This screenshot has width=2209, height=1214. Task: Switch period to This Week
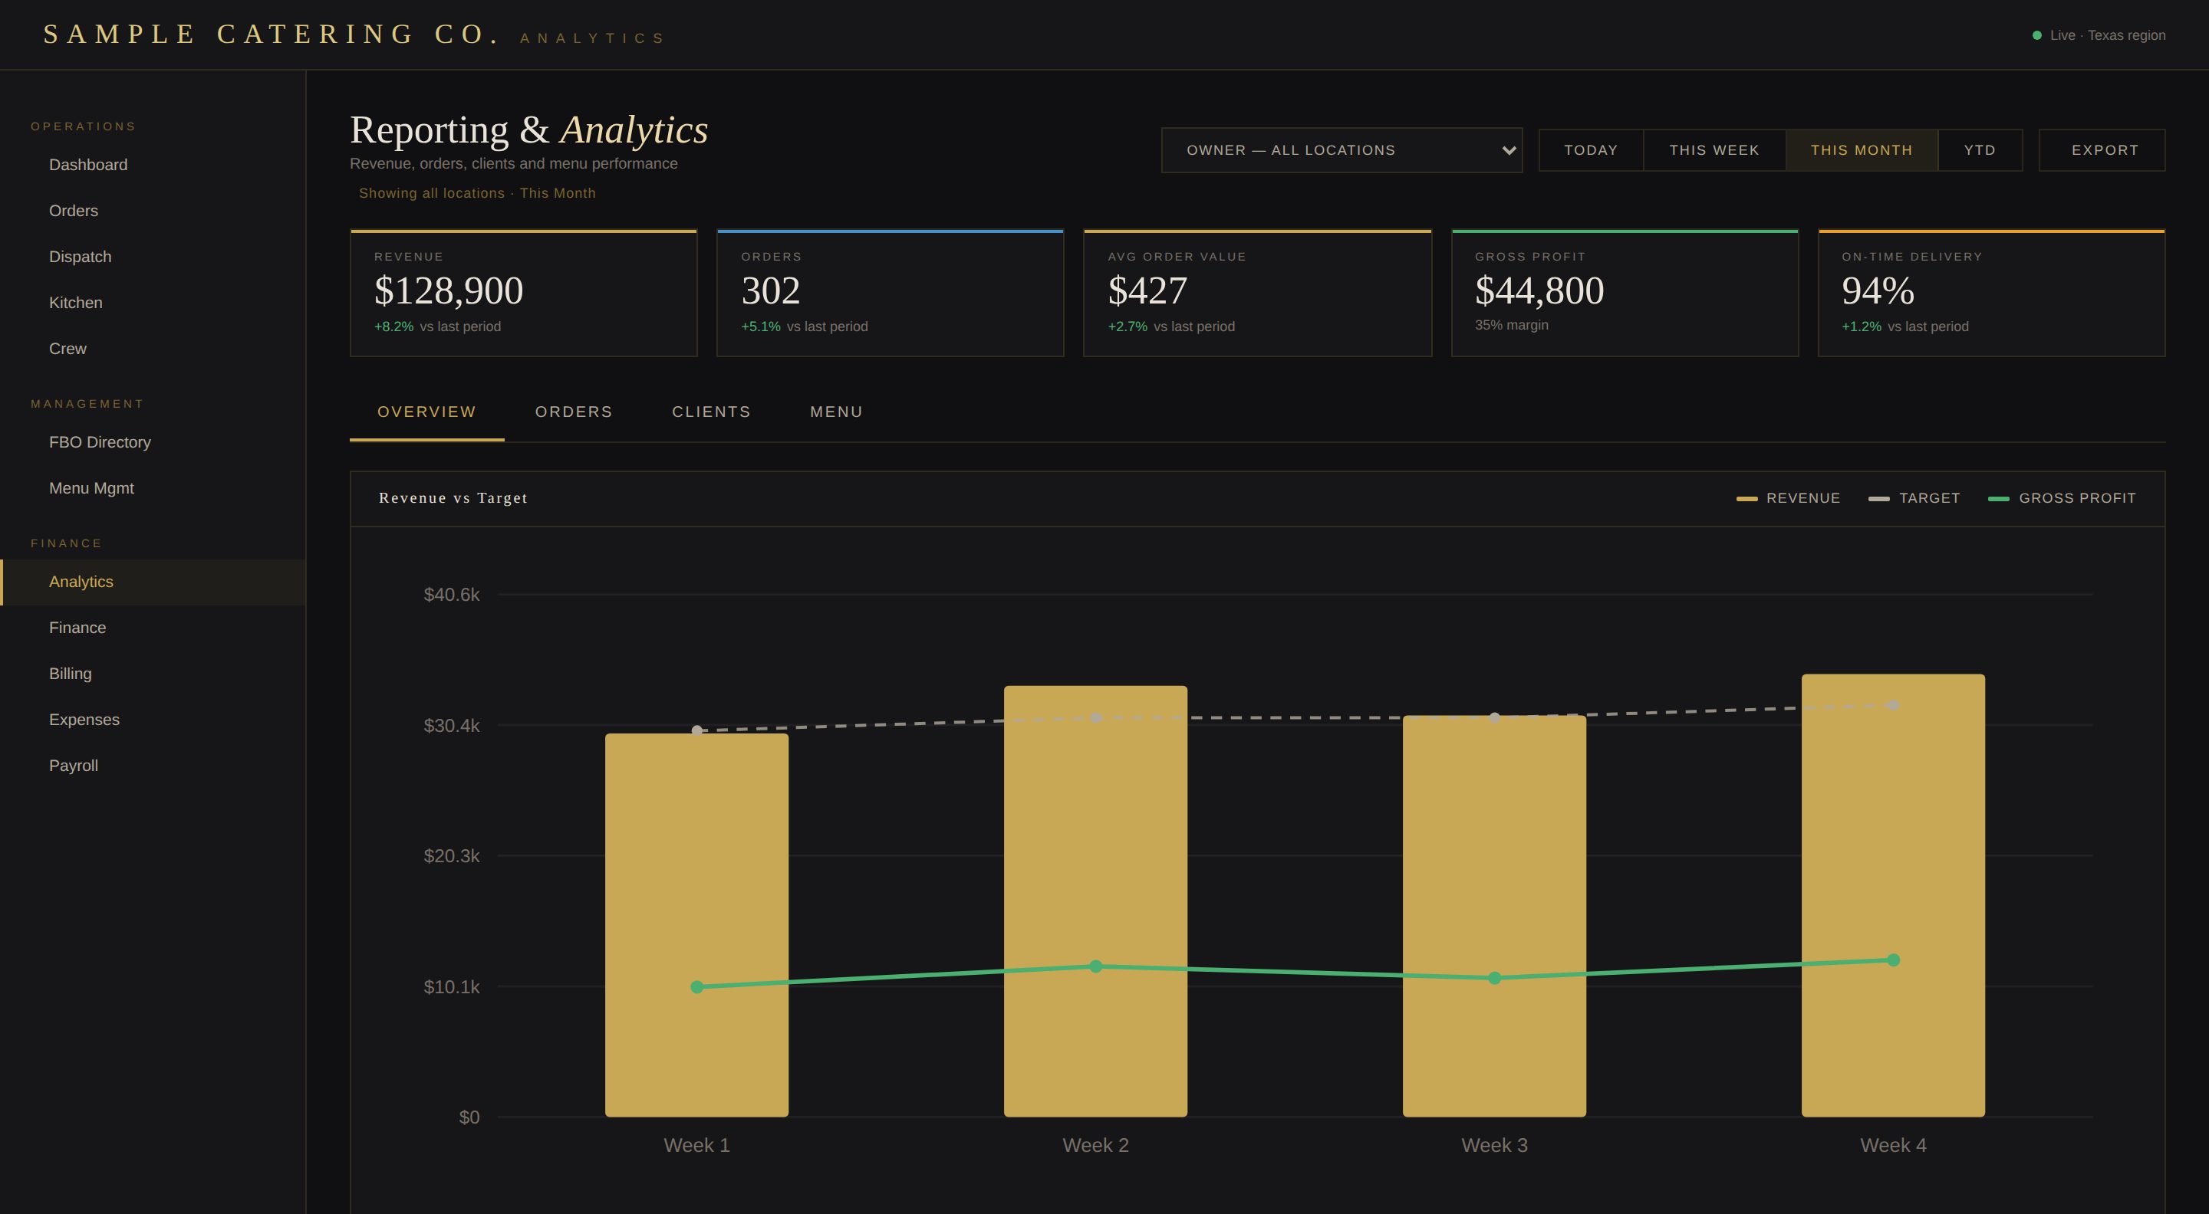(x=1714, y=150)
